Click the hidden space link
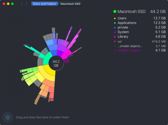This screenshot has height=125, width=168. (x=129, y=50)
